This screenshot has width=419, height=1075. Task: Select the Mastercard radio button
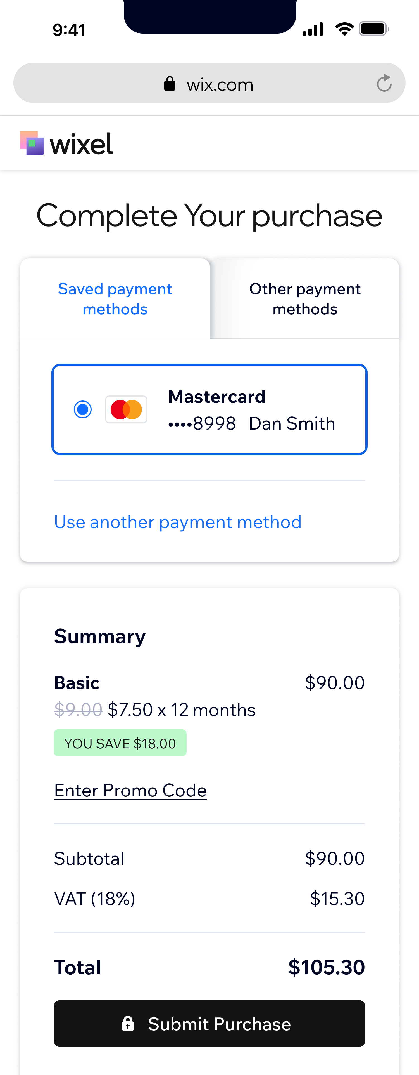click(83, 409)
